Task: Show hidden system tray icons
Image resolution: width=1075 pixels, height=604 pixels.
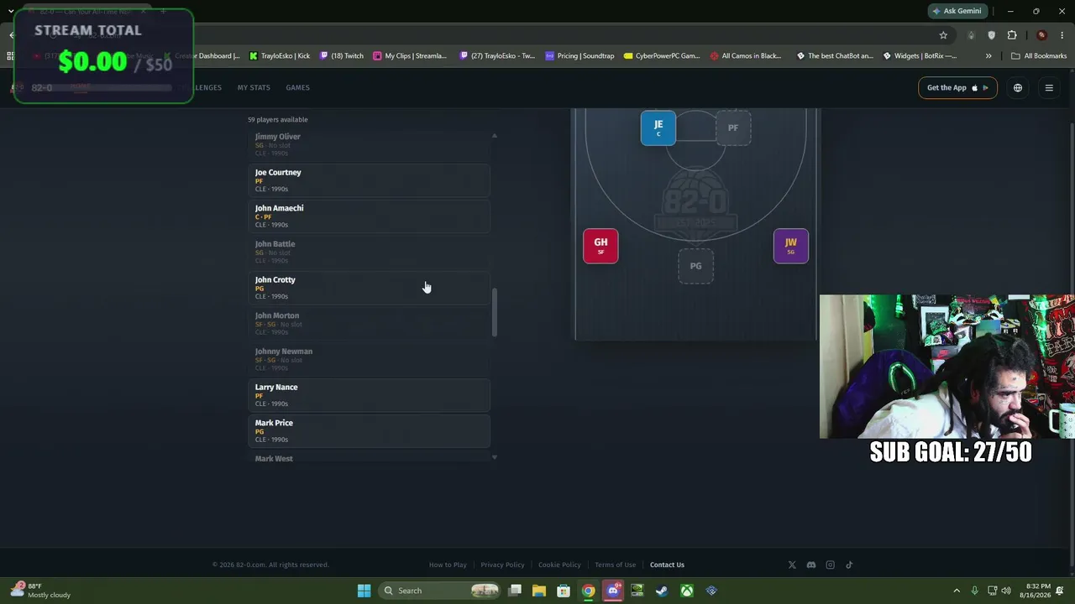Action: [x=957, y=591]
